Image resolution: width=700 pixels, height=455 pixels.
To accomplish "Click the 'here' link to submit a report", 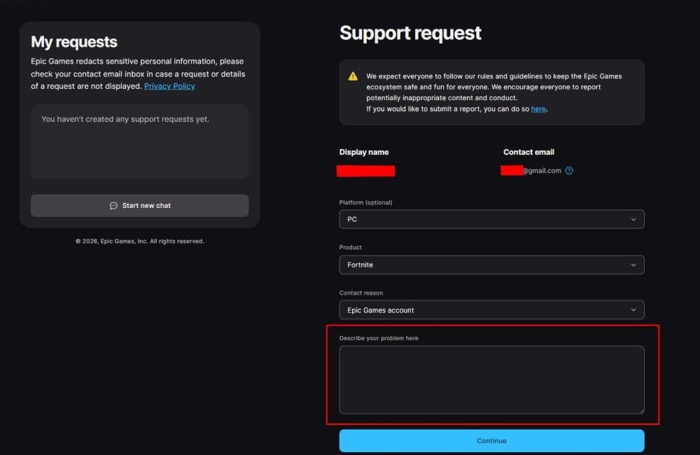I will pos(538,108).
